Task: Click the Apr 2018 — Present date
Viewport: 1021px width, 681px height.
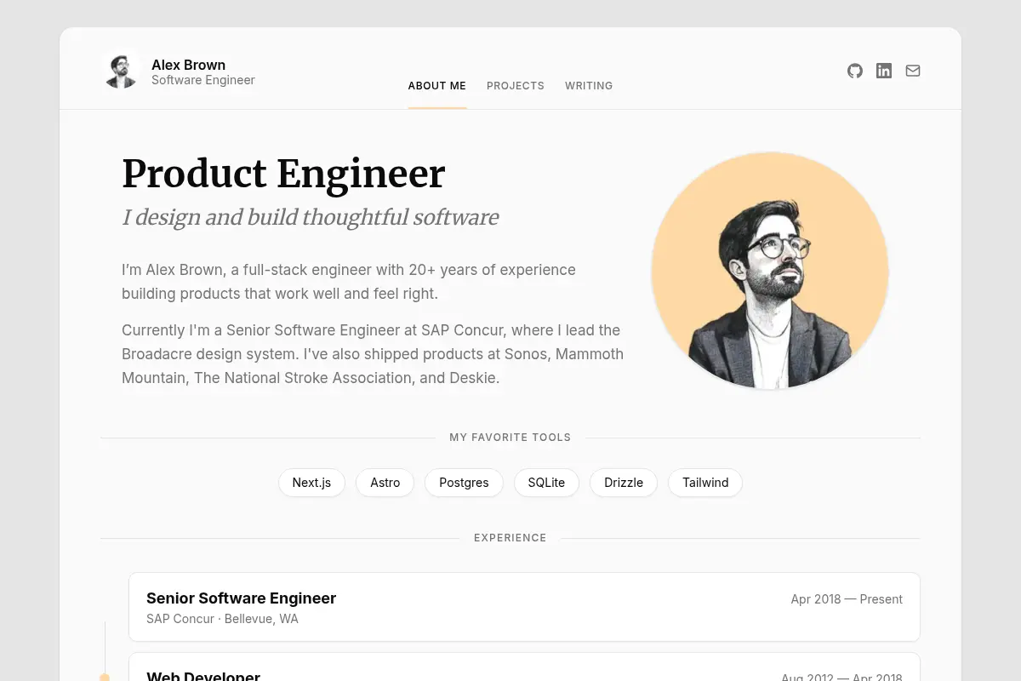Action: [847, 599]
